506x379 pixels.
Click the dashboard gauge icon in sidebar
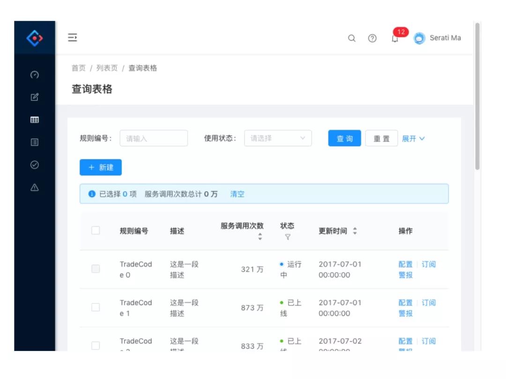tap(34, 75)
